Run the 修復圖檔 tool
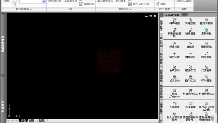Screen dimensions: 218x123 (190, 105)
